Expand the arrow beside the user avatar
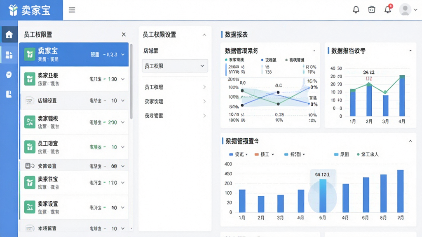The height and width of the screenshot is (237, 422). click(x=415, y=10)
